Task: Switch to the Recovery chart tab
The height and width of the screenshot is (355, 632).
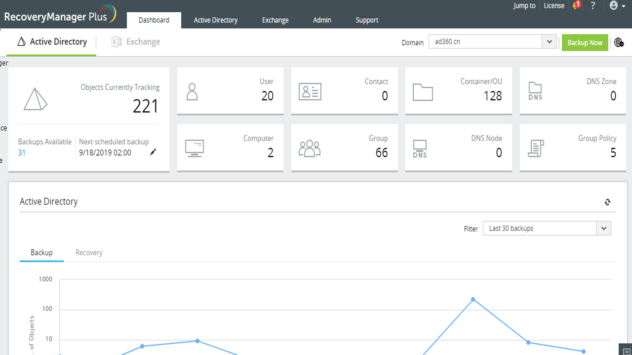Action: tap(89, 252)
